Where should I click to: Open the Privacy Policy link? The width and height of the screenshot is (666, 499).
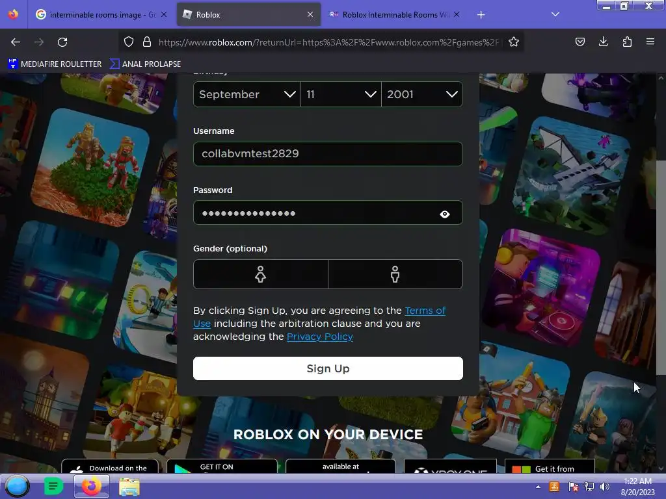tap(320, 337)
